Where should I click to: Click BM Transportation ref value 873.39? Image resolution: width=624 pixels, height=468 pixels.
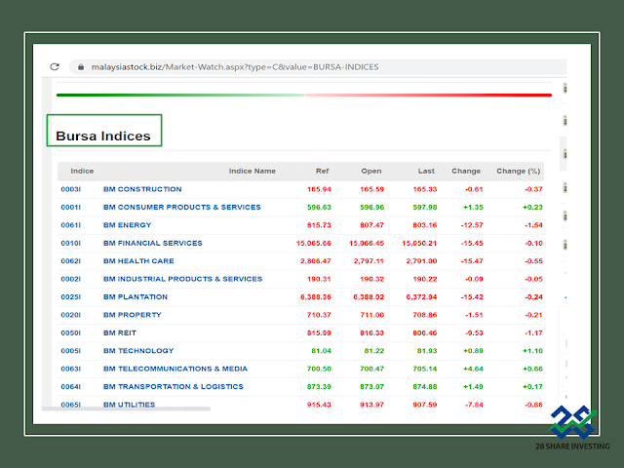[x=319, y=386]
